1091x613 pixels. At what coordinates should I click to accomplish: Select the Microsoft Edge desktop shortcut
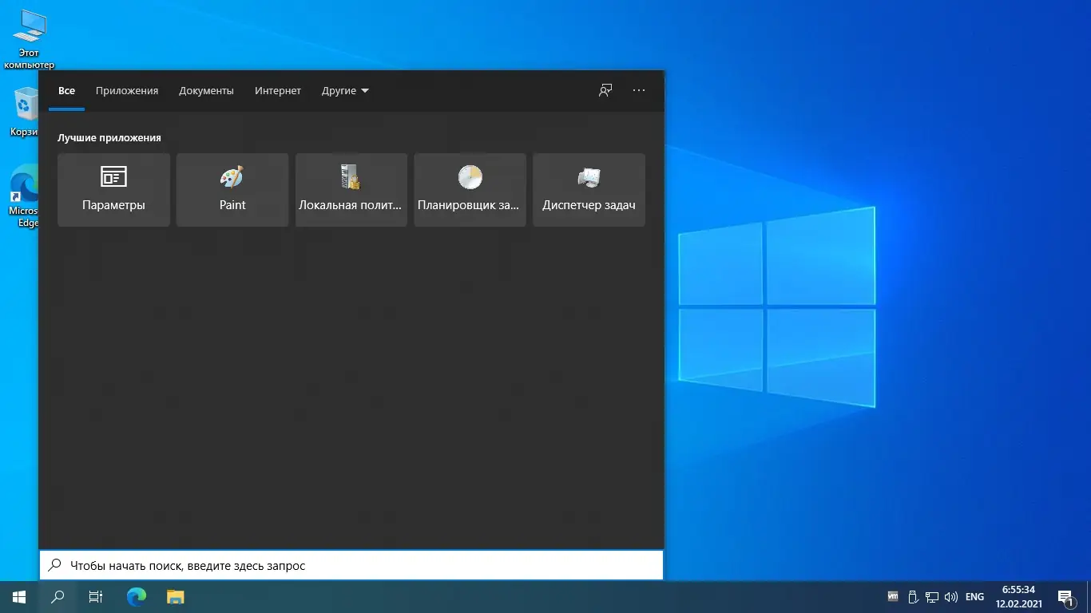[x=24, y=196]
